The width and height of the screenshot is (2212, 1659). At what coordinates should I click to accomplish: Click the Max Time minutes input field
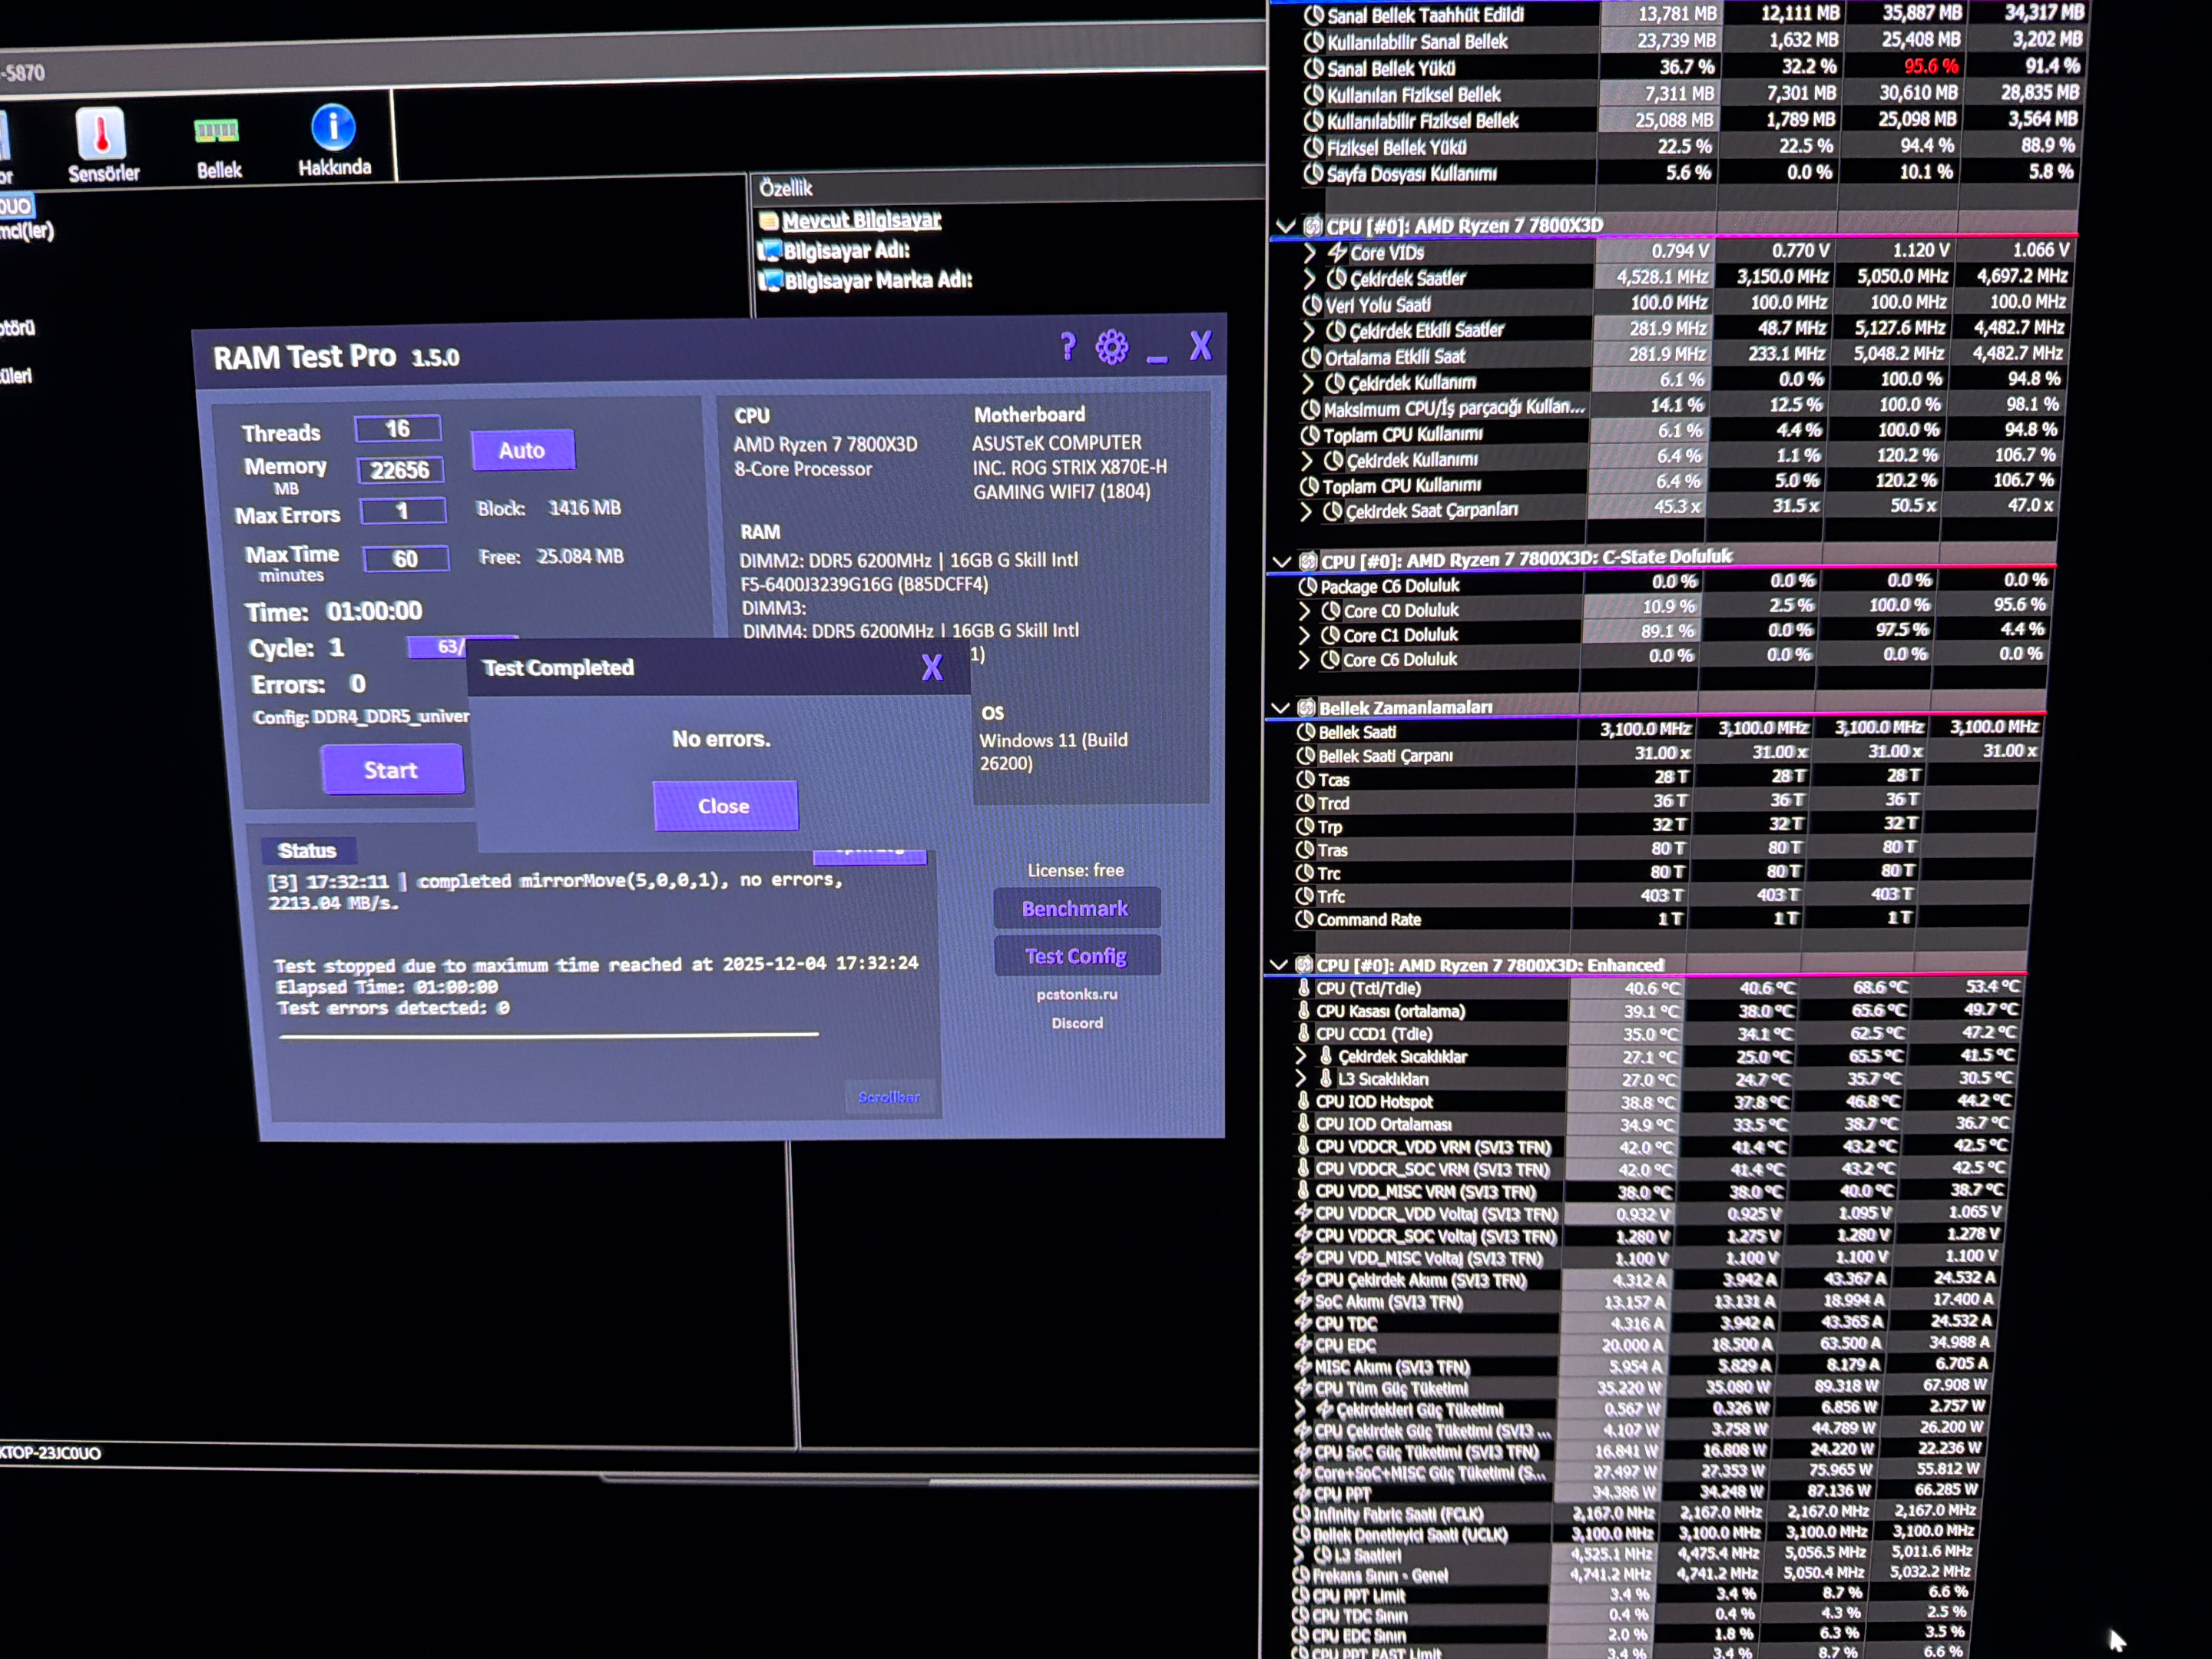405,559
